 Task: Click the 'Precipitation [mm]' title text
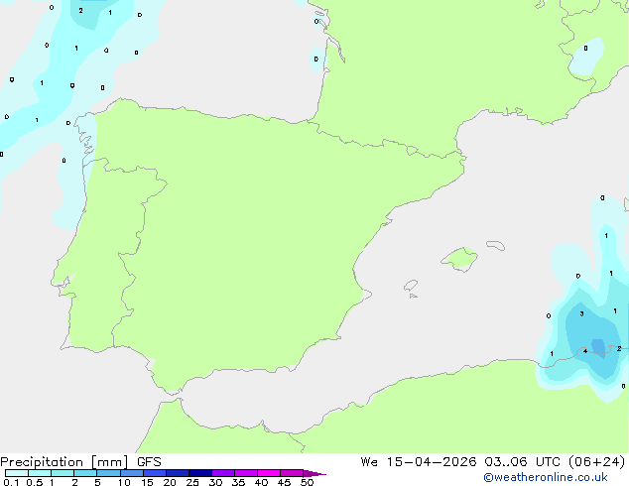coord(64,462)
